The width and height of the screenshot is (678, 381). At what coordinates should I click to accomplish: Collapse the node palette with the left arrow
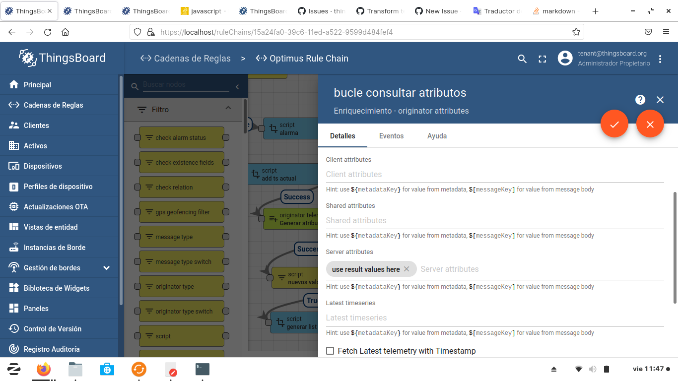237,86
